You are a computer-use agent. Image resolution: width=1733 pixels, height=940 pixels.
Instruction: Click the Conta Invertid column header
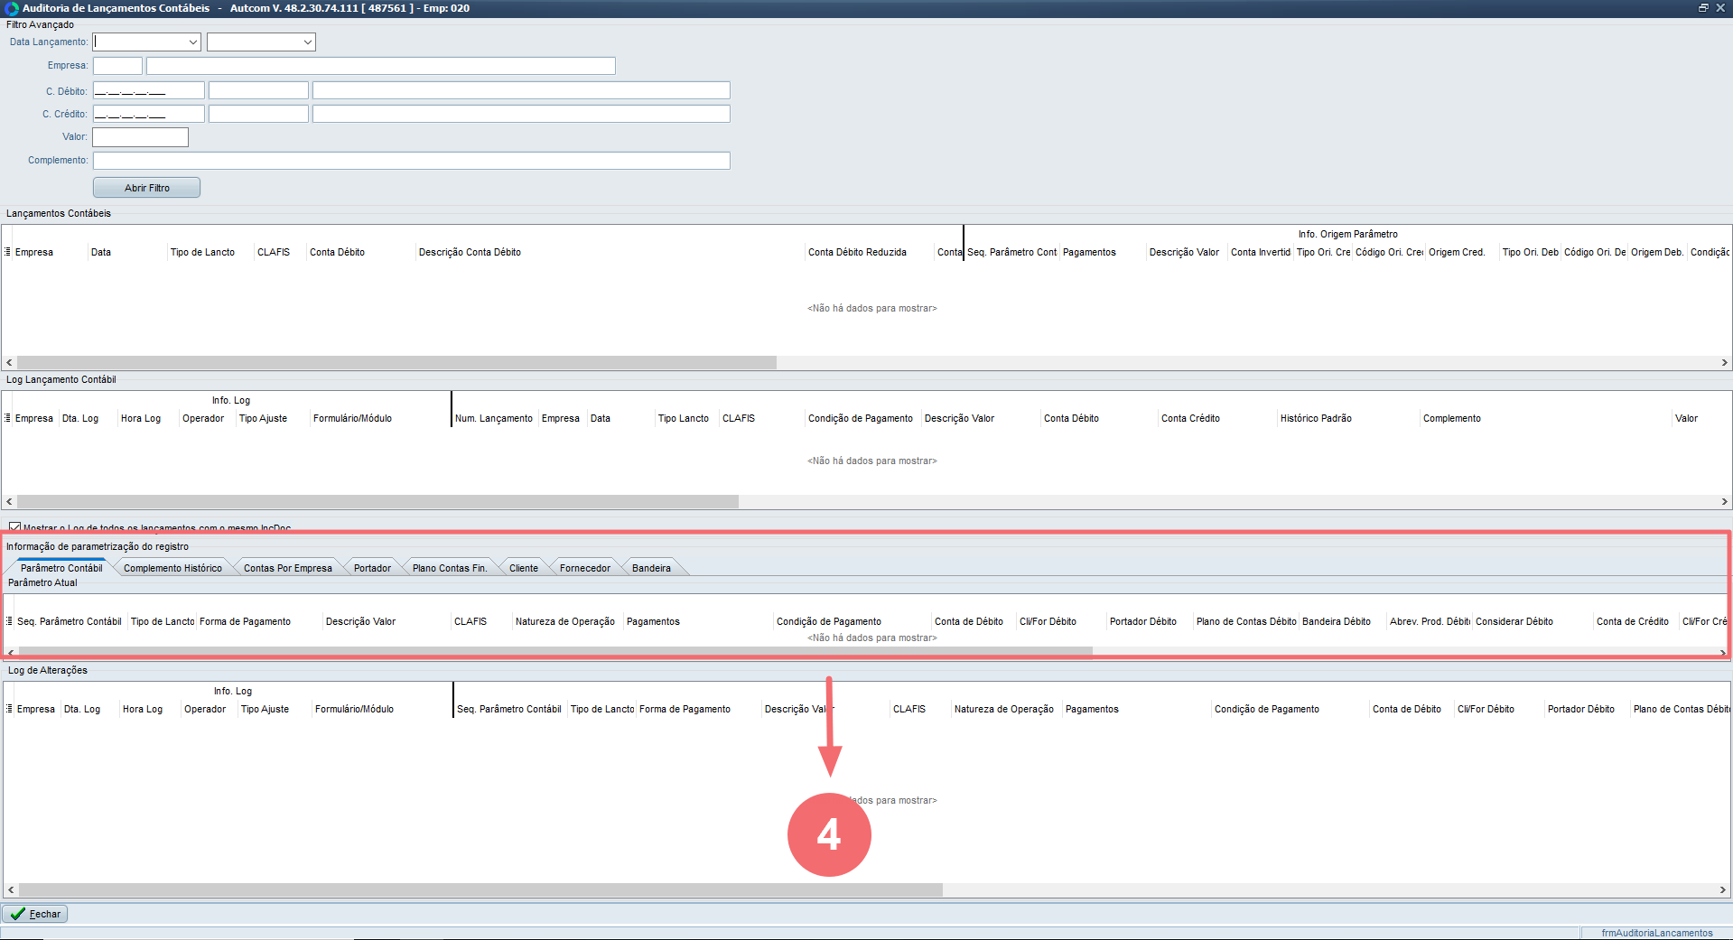coord(1261,252)
